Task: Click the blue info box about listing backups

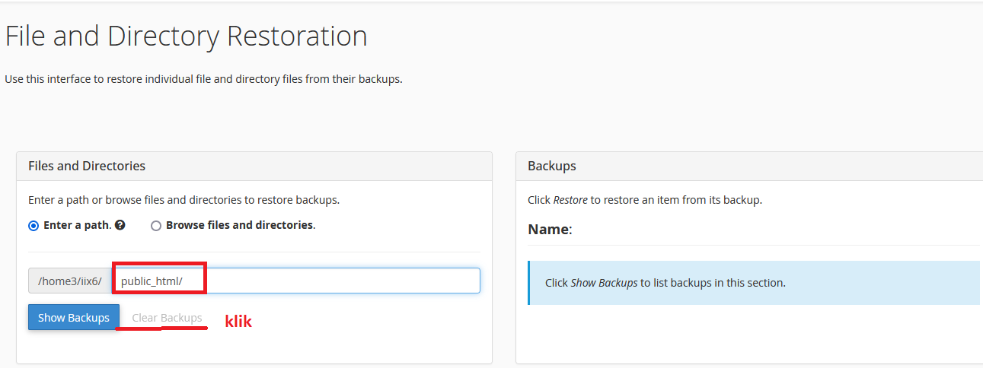Action: [753, 283]
